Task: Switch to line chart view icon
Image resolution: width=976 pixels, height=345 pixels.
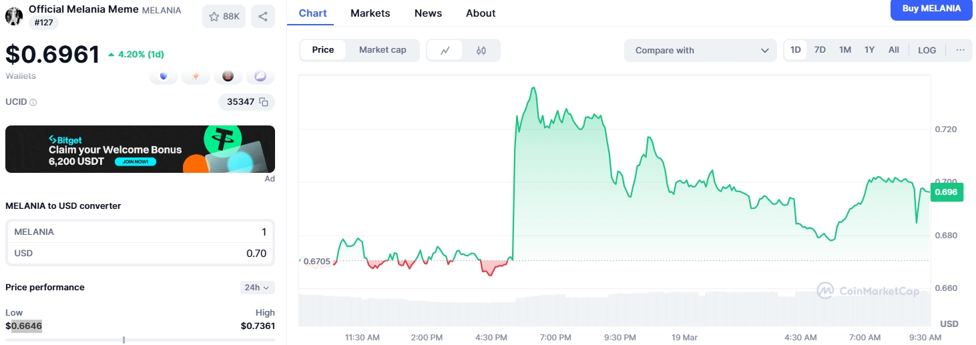Action: [x=445, y=50]
